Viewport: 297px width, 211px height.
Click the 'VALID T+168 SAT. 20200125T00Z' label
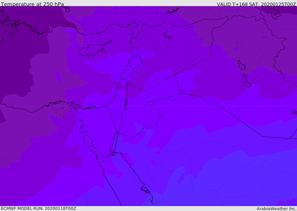coord(256,4)
